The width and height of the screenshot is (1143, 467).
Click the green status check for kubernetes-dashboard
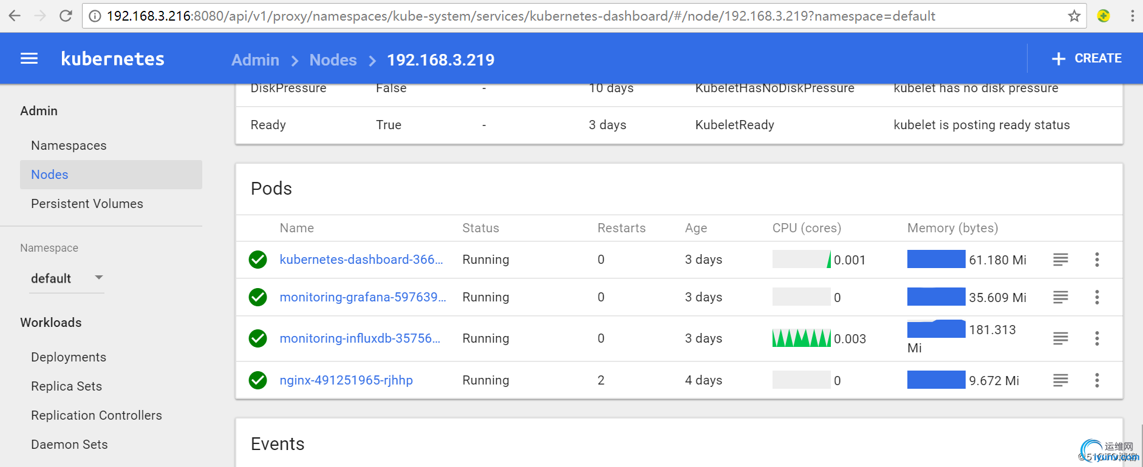pos(258,260)
